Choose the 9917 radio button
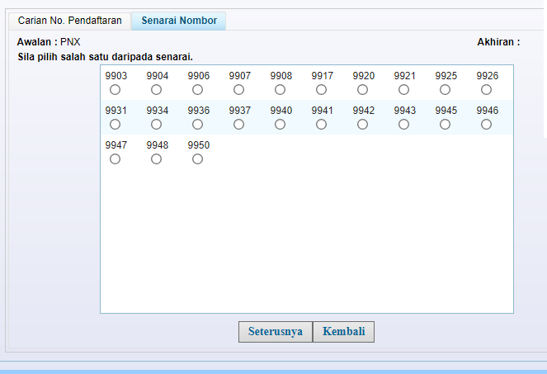547x374 pixels. (x=321, y=90)
